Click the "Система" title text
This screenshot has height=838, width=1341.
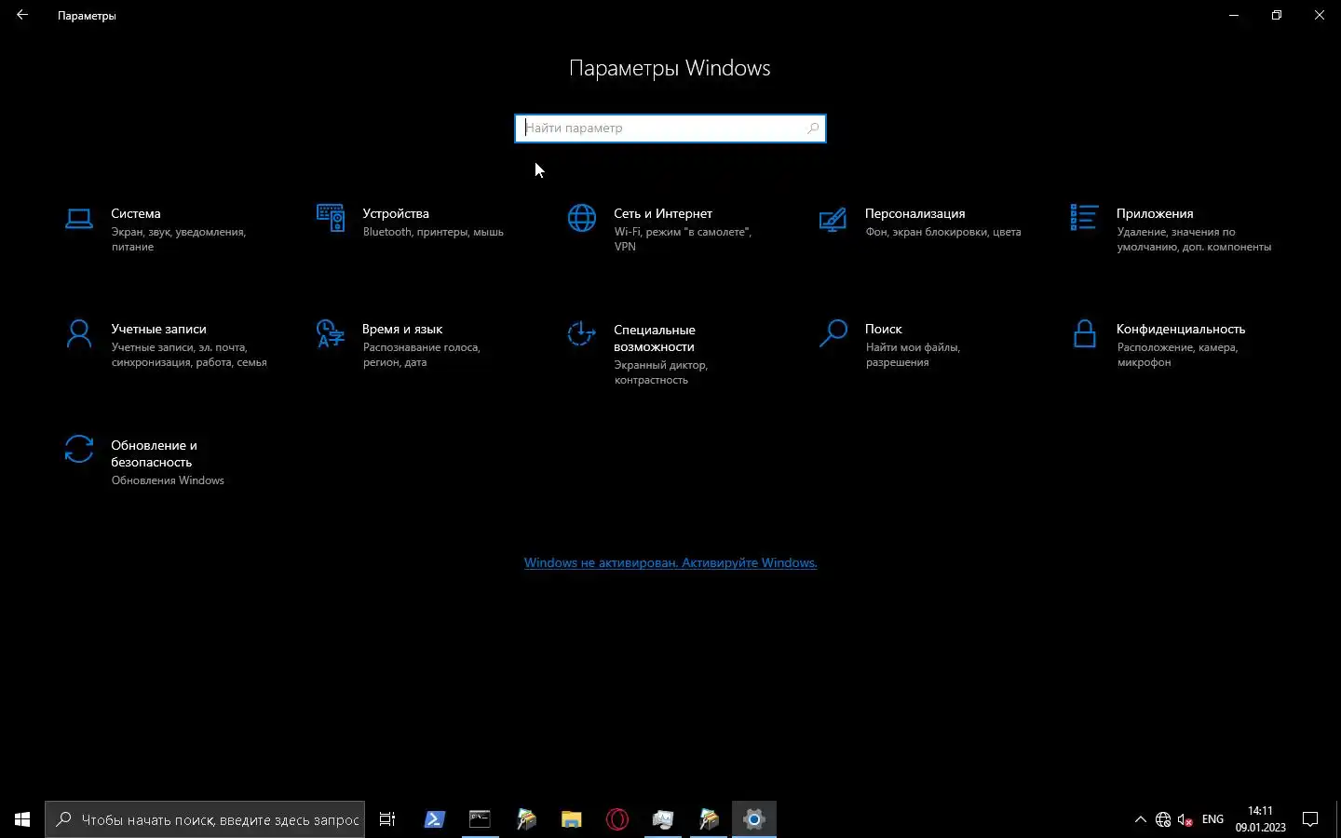tap(136, 213)
